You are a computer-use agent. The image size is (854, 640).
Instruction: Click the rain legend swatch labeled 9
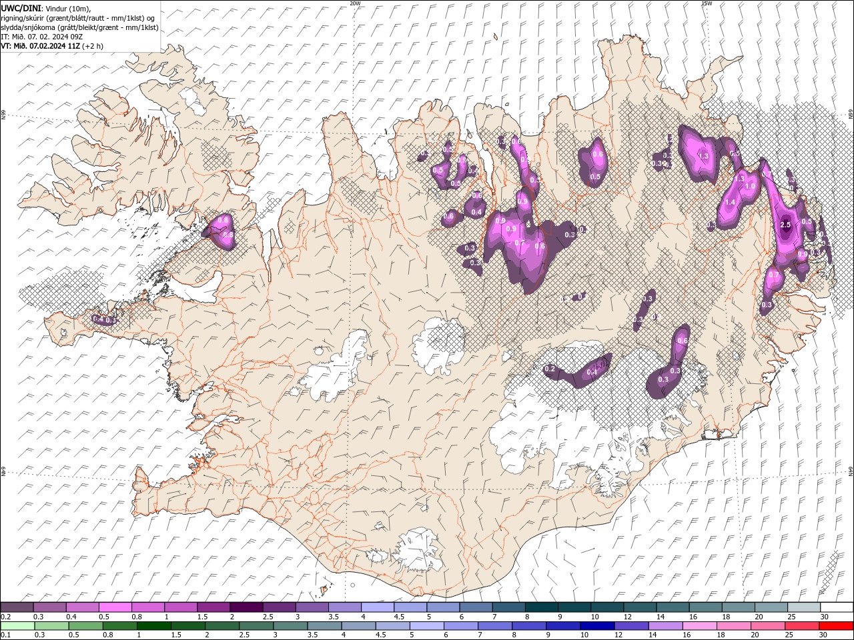click(x=562, y=626)
